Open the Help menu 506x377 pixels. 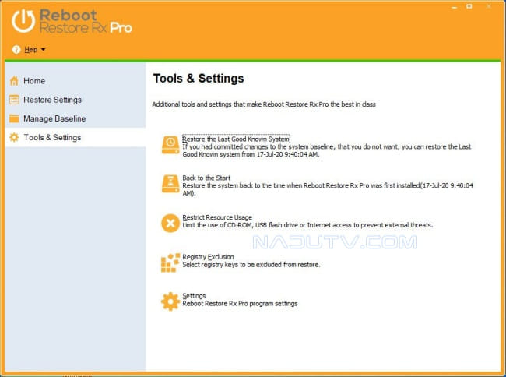click(x=31, y=49)
